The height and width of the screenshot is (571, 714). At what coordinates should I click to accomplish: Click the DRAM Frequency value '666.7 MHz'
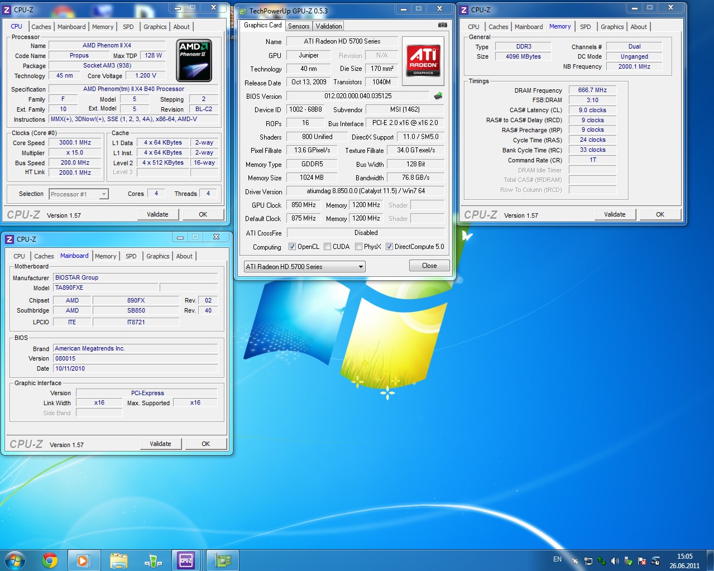(x=592, y=90)
